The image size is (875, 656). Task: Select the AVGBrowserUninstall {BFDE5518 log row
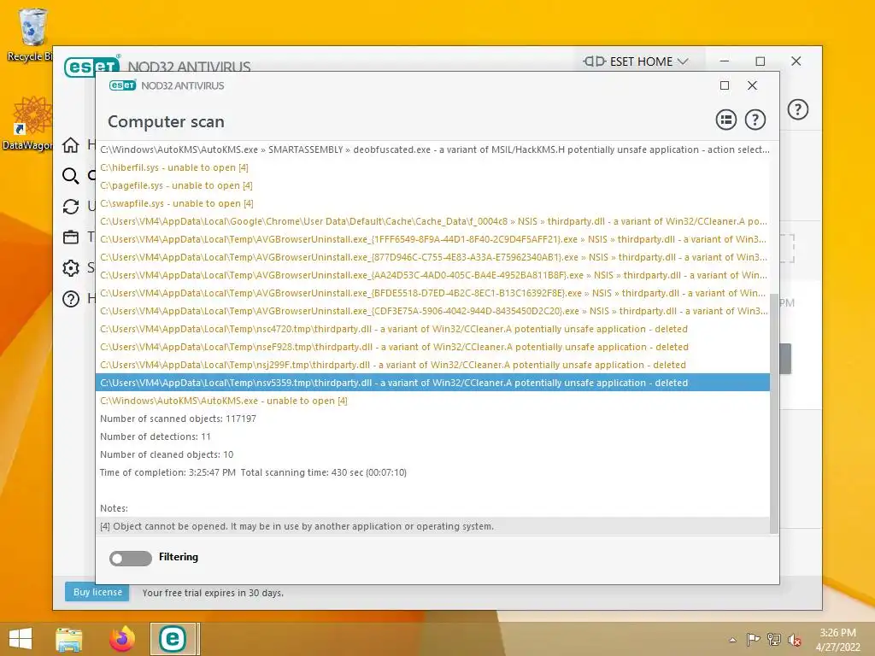432,293
